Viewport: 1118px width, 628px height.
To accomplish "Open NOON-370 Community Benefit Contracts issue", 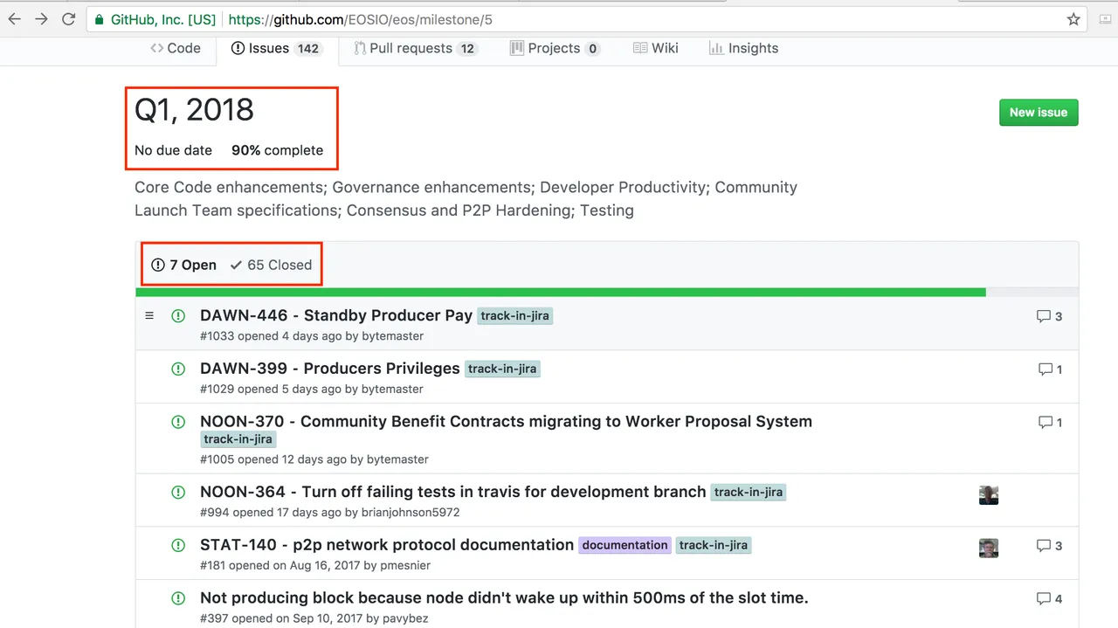I will (x=506, y=421).
